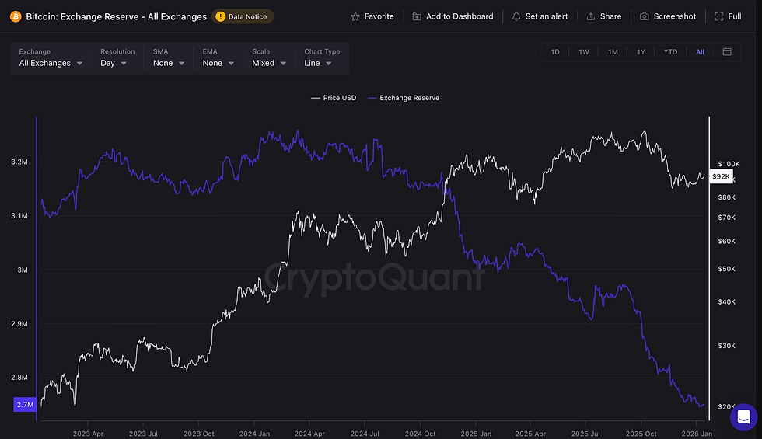This screenshot has width=762, height=439.
Task: Click the Screenshot camera icon
Action: [x=645, y=16]
